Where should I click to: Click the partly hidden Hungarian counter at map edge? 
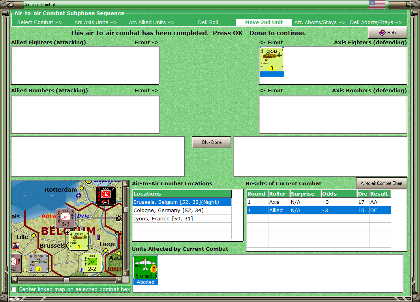16,263
